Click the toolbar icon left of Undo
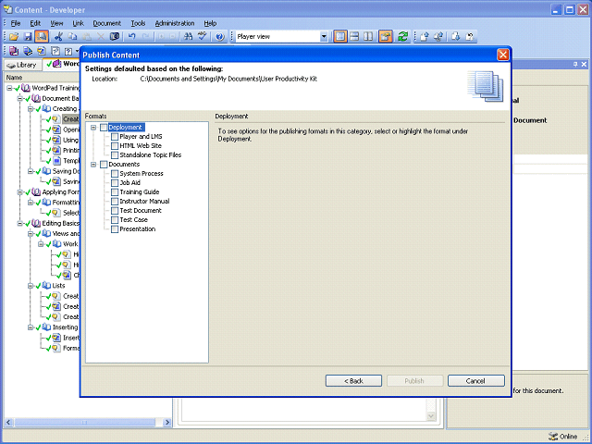This screenshot has height=444, width=592. point(115,37)
